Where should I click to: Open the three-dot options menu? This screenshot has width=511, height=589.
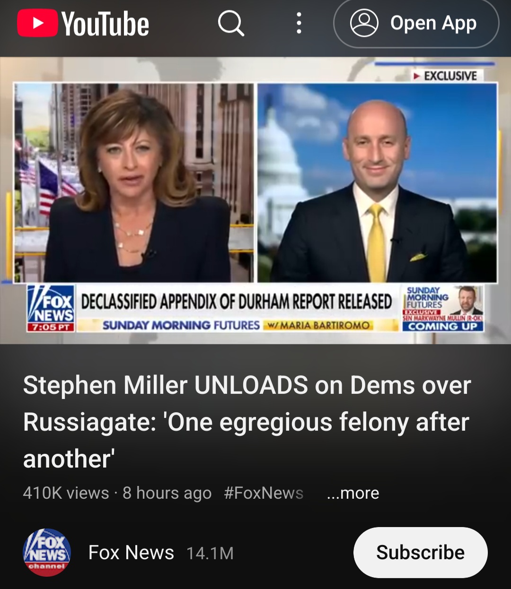(299, 23)
